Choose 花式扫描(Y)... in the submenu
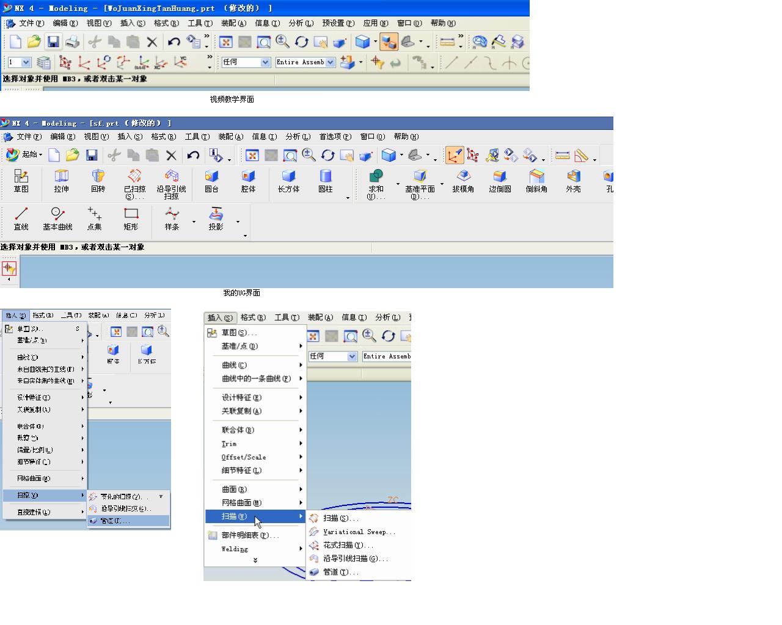The height and width of the screenshot is (625, 782). click(358, 546)
